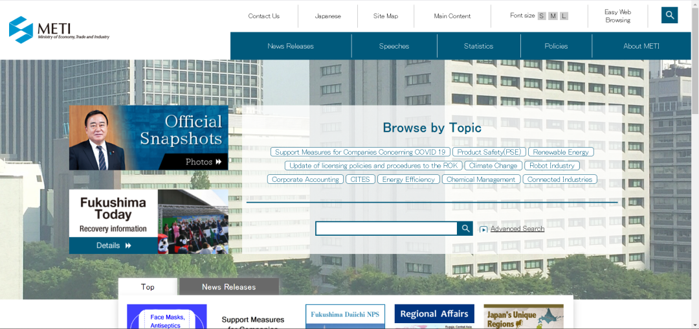
Task: Open the Official Snapshots Photos banner
Action: click(x=148, y=137)
